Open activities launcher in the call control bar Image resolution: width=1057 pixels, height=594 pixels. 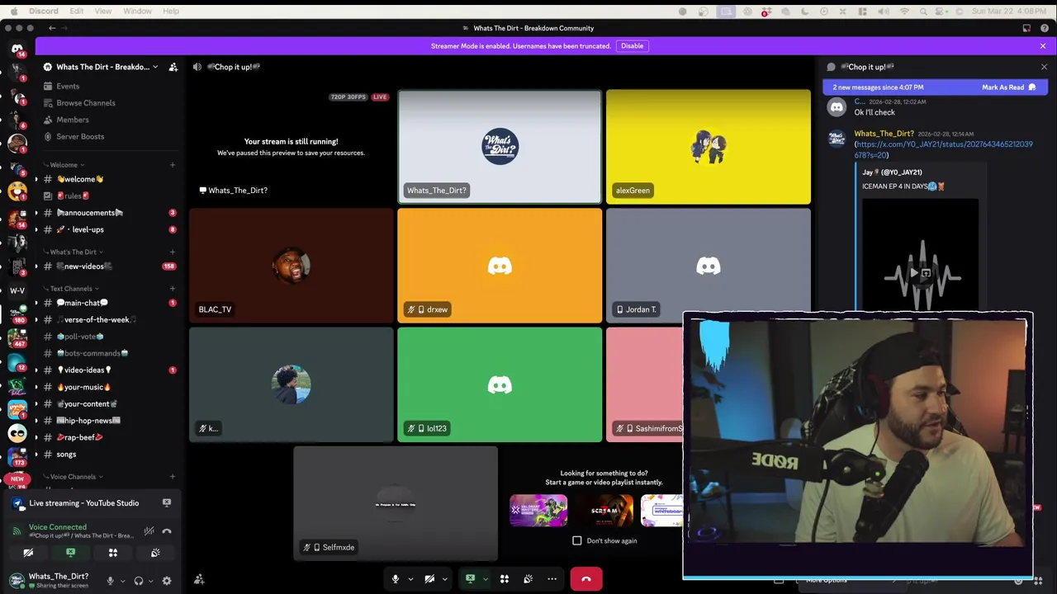click(x=505, y=578)
